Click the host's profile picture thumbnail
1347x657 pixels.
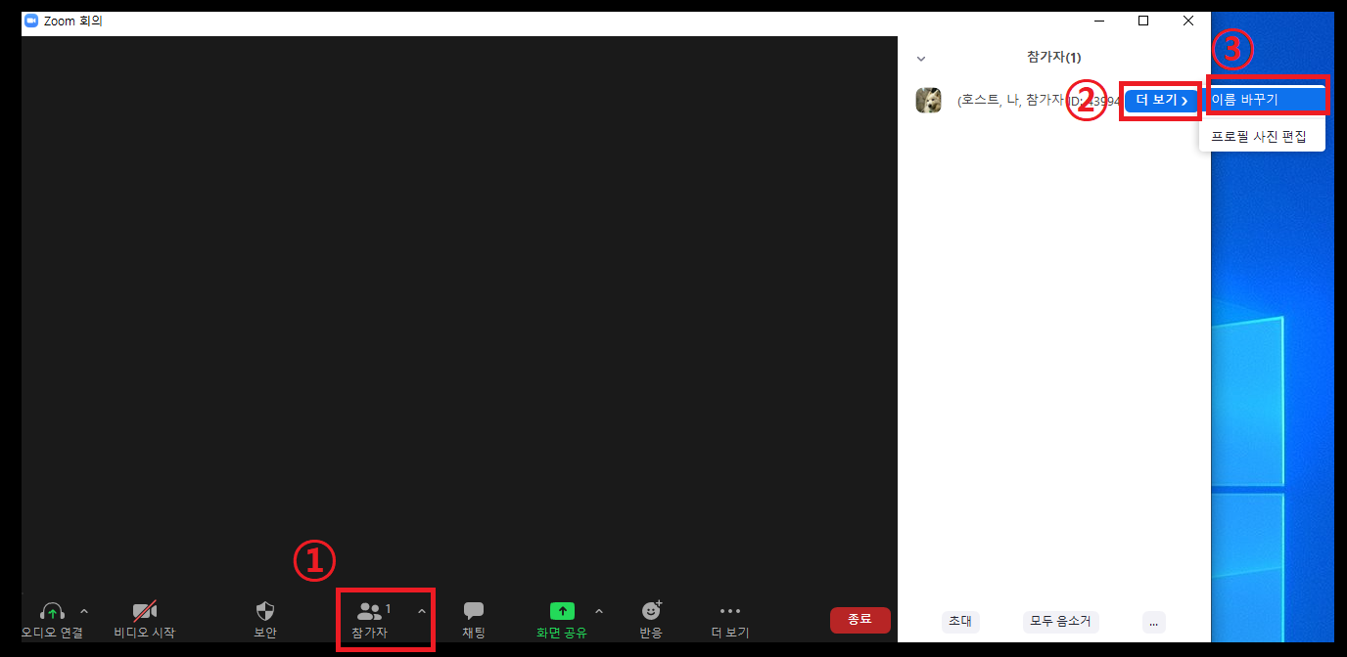click(928, 101)
